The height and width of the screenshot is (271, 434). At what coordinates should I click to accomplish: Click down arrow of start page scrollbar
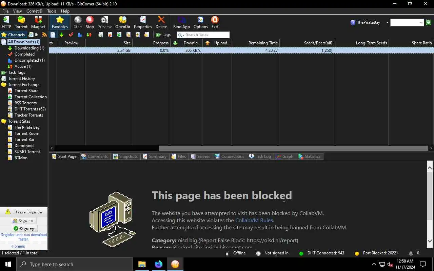(430, 241)
